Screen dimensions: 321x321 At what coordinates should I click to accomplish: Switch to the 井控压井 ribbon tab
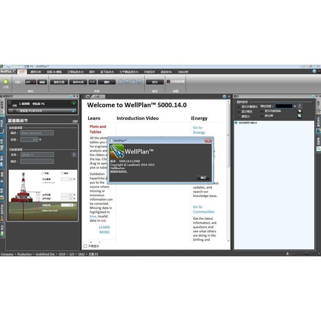(x=149, y=72)
